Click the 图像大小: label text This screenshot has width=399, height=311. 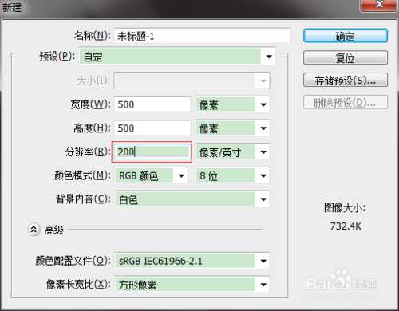click(x=345, y=208)
